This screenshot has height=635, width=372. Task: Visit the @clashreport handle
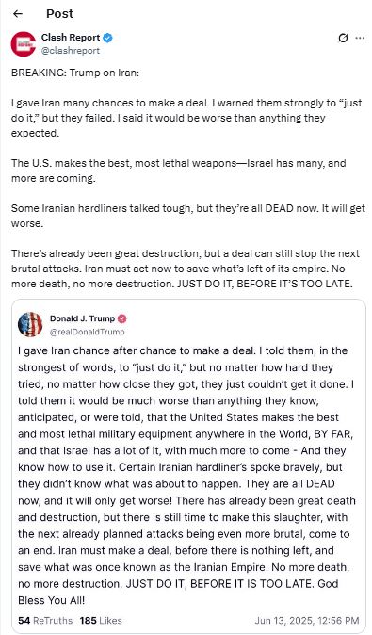(71, 51)
